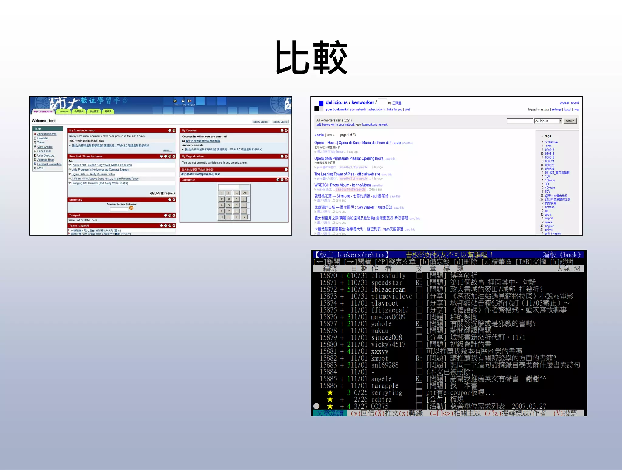The height and width of the screenshot is (470, 622).
Task: Collapse the tags list triangle
Action: coord(542,136)
